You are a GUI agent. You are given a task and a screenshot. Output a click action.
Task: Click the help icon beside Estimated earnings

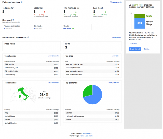[x=21, y=2]
